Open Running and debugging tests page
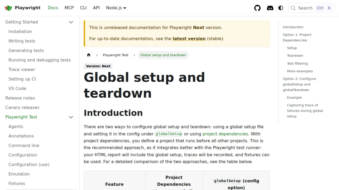Viewport: 339px width, 190px height. click(40, 60)
